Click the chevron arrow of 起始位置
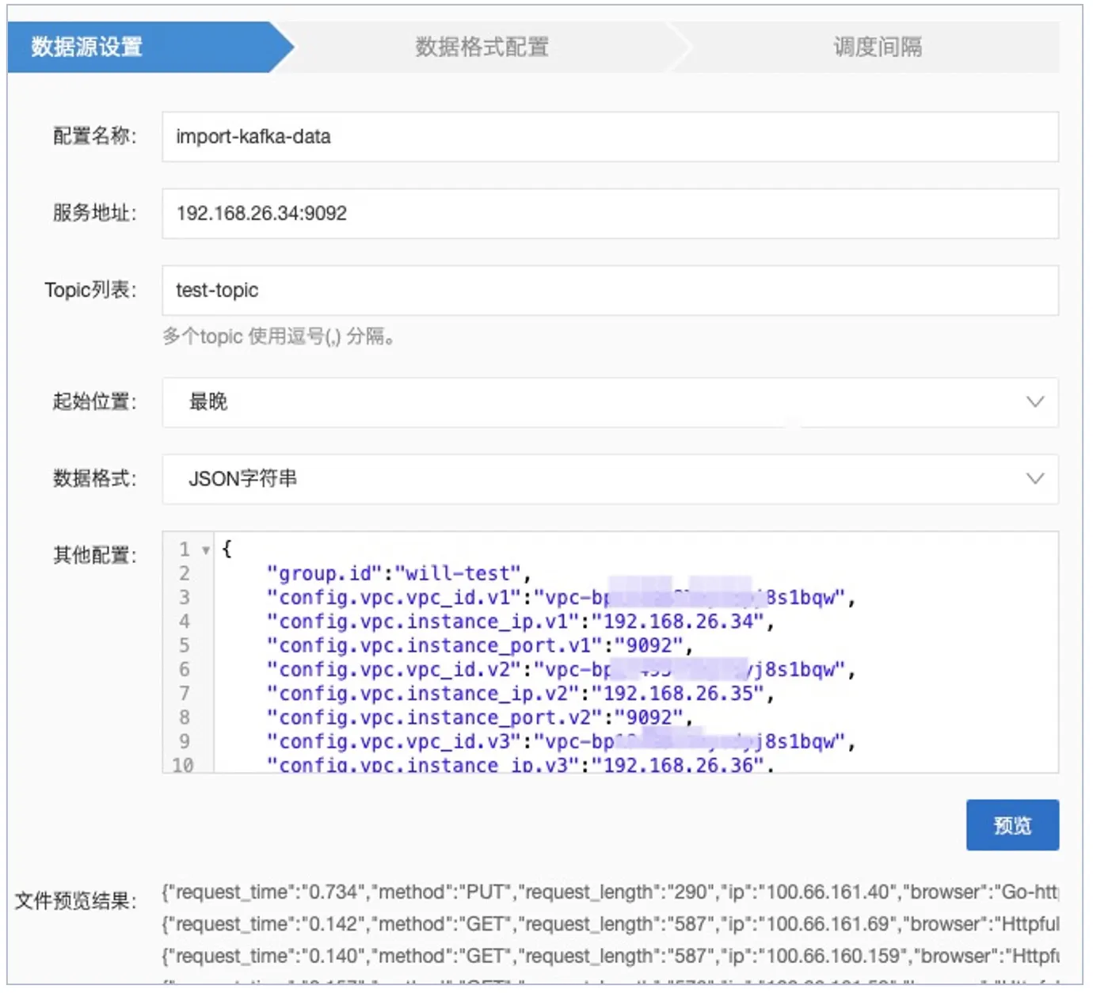1093x993 pixels. 1034,402
